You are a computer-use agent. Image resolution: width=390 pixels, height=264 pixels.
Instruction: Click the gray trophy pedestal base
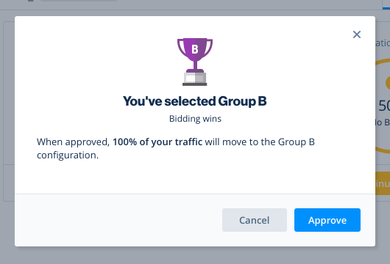[195, 79]
